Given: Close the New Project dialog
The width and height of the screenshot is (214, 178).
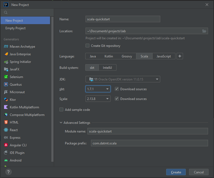Looking at the screenshot, I should (207, 5).
